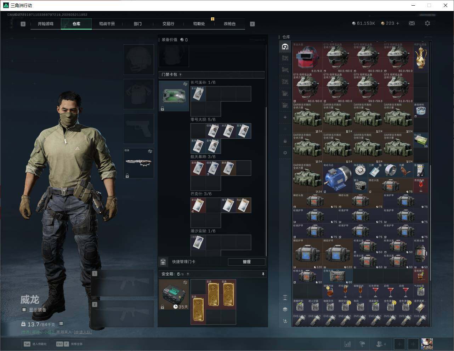Open the mail envelope icon

tap(412, 23)
